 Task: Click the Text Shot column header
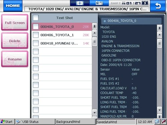(64, 18)
